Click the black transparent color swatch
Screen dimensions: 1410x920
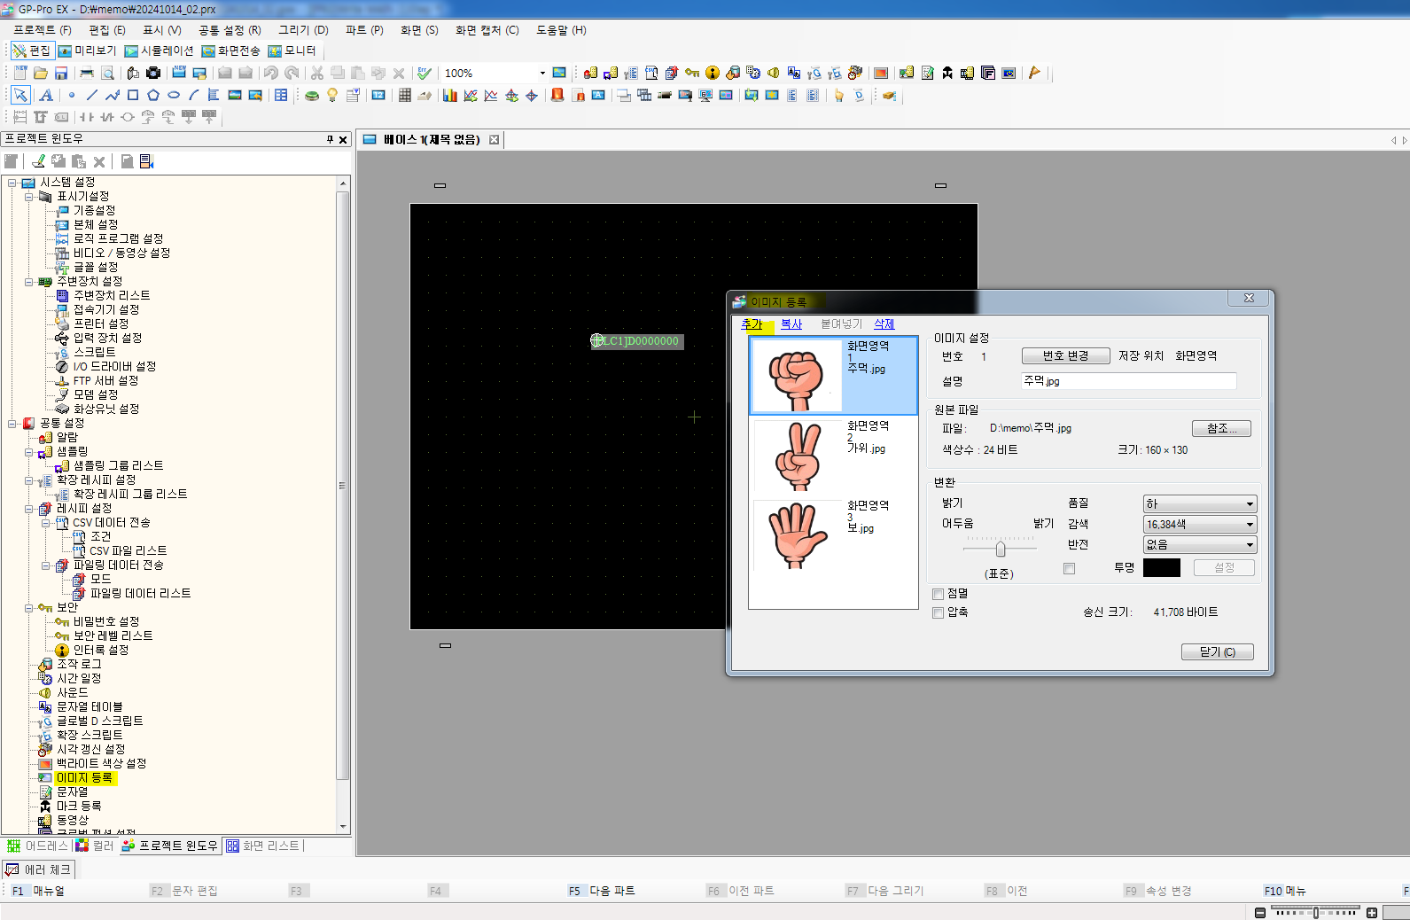1161,568
